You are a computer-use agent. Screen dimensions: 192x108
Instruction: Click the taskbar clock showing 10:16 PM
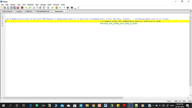click(x=180, y=105)
